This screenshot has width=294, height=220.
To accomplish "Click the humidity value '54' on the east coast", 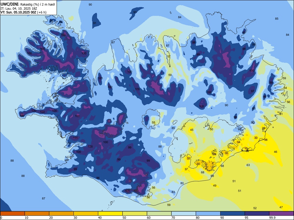I will pyautogui.click(x=285, y=88).
